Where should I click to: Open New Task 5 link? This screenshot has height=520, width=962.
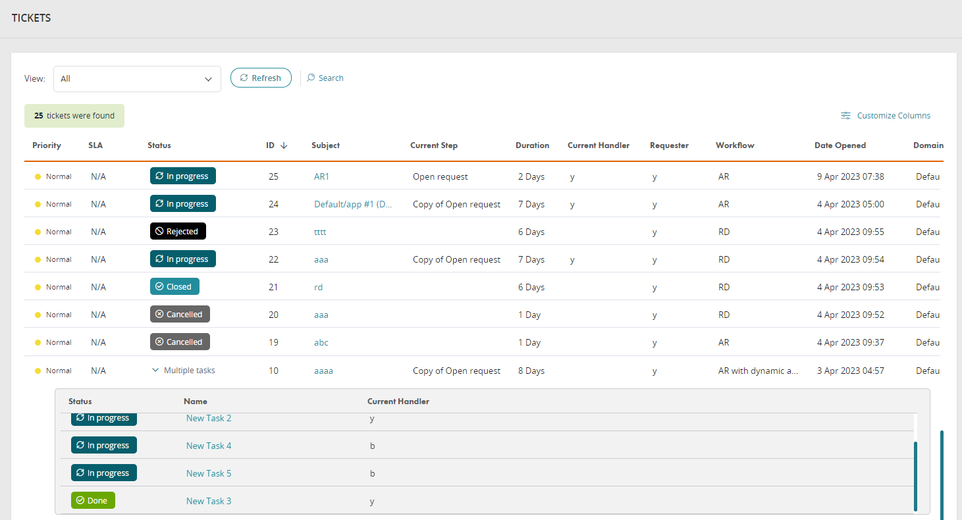coord(209,473)
